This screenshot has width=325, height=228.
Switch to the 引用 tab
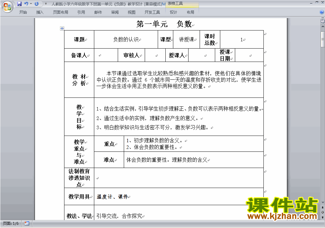[x=81, y=12]
